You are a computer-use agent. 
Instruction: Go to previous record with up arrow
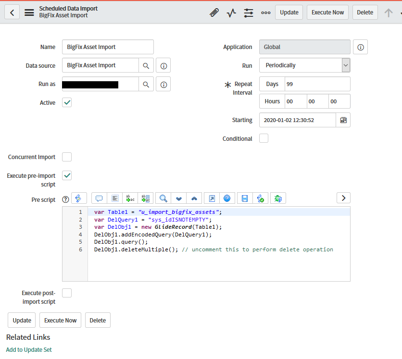coord(389,12)
